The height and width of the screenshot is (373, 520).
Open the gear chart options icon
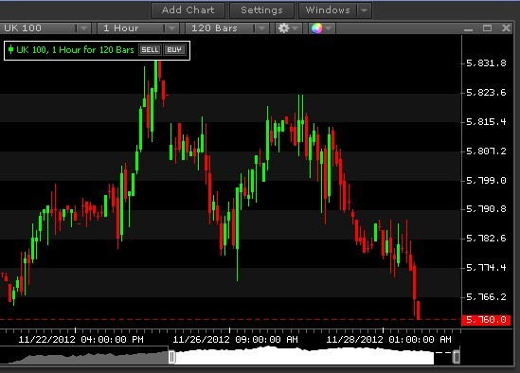coord(283,28)
